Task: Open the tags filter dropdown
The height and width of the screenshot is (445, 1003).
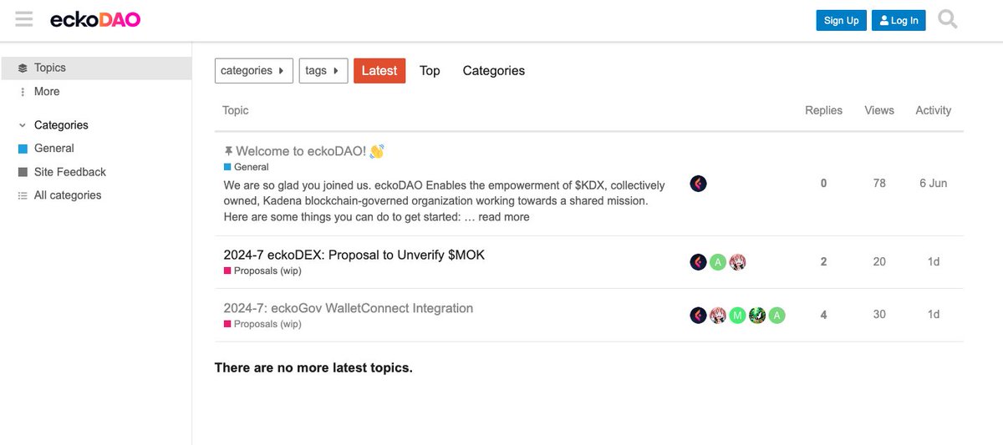Action: (323, 71)
